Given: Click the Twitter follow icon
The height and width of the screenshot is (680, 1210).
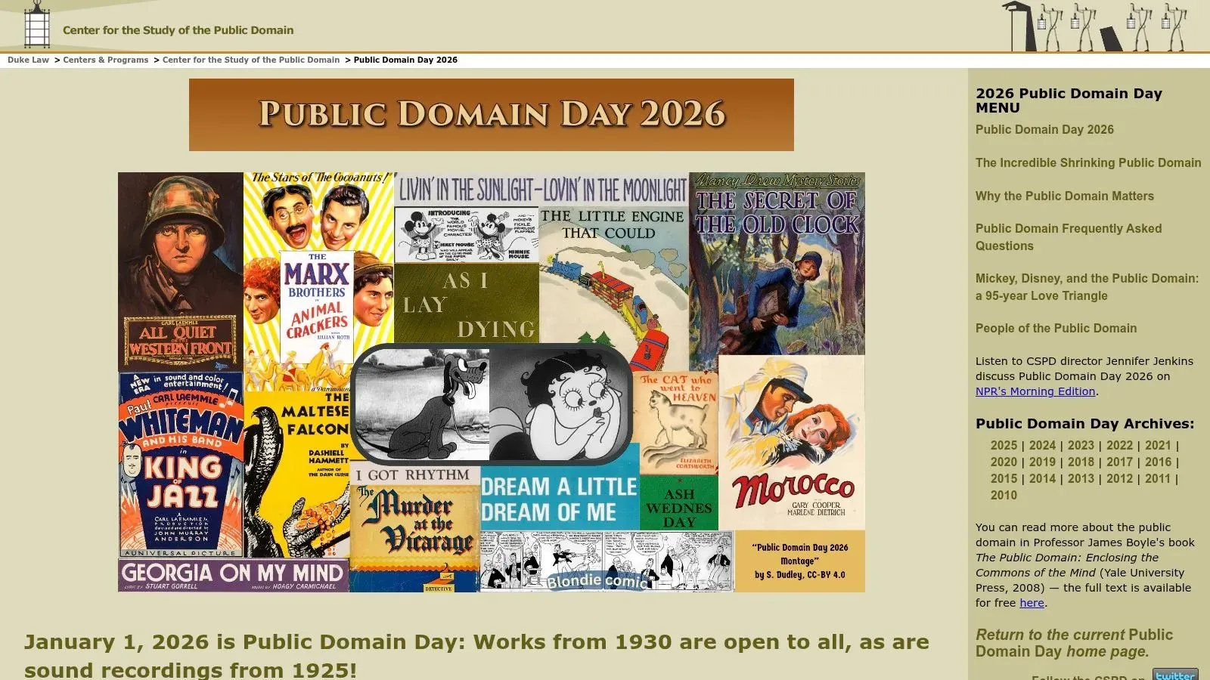Looking at the screenshot, I should tap(1174, 674).
